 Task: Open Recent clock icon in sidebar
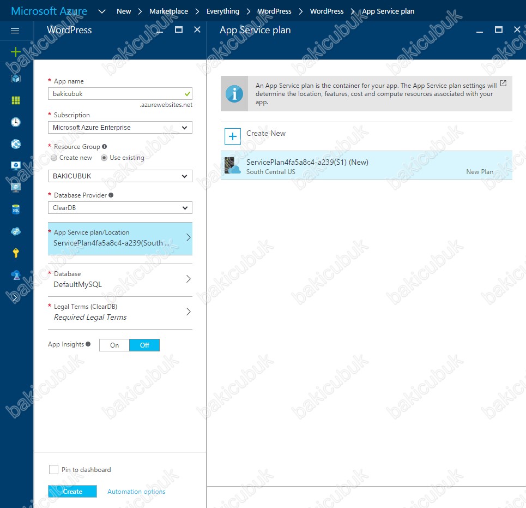[x=16, y=122]
